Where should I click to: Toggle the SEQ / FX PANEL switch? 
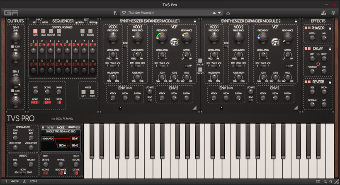pyautogui.click(x=53, y=118)
